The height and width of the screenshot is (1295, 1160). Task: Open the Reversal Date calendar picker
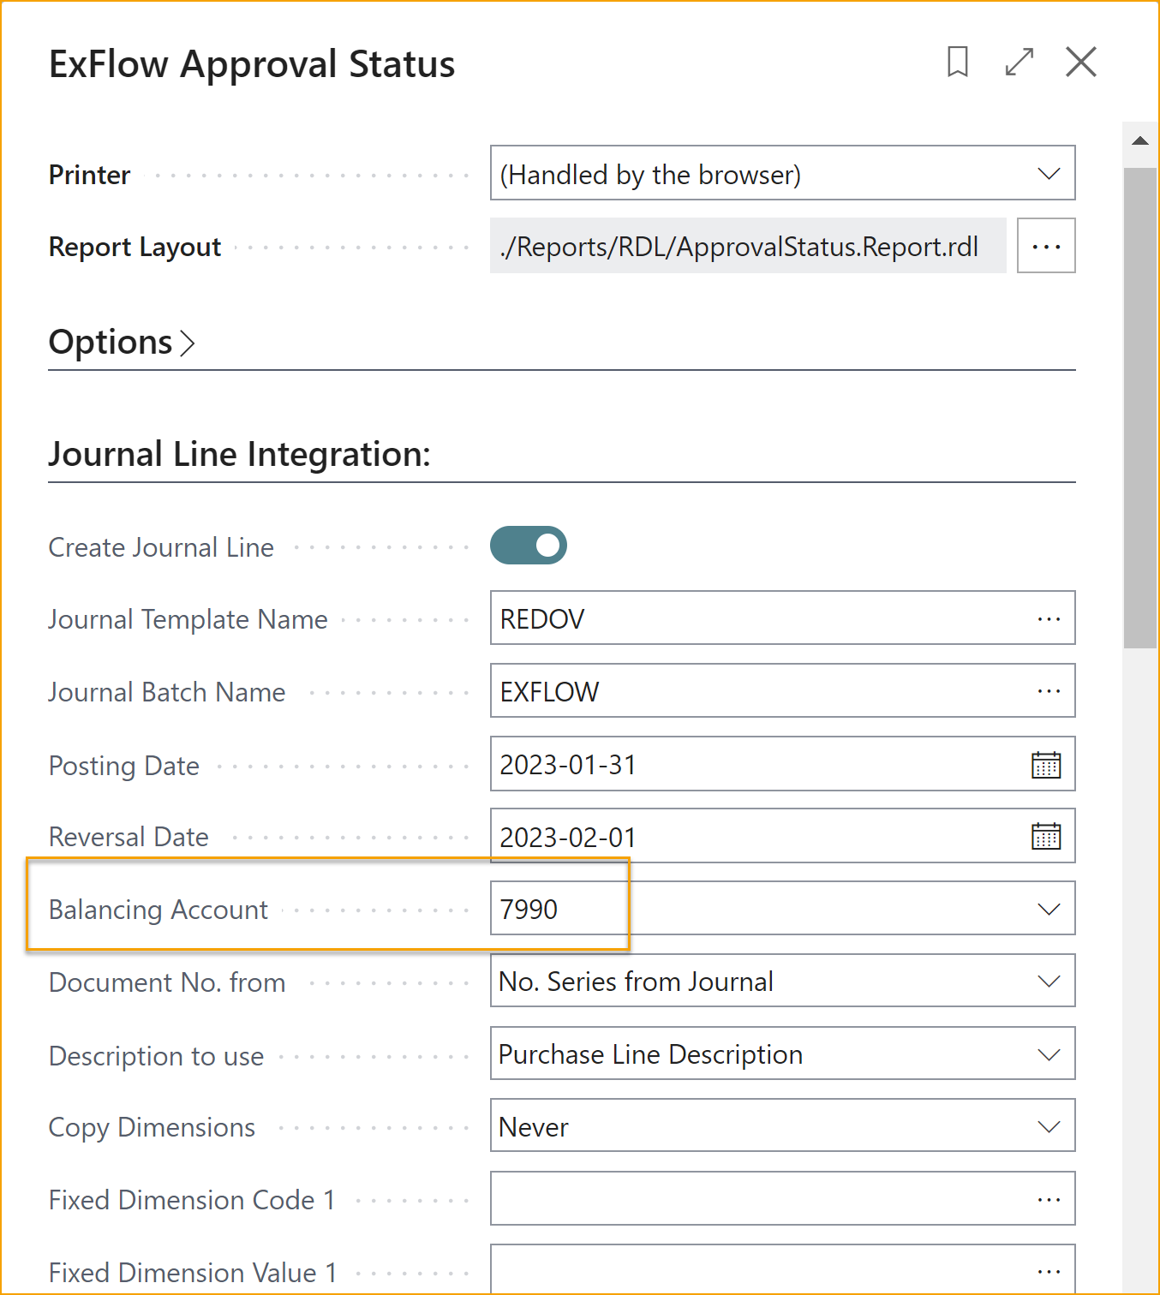tap(1045, 836)
